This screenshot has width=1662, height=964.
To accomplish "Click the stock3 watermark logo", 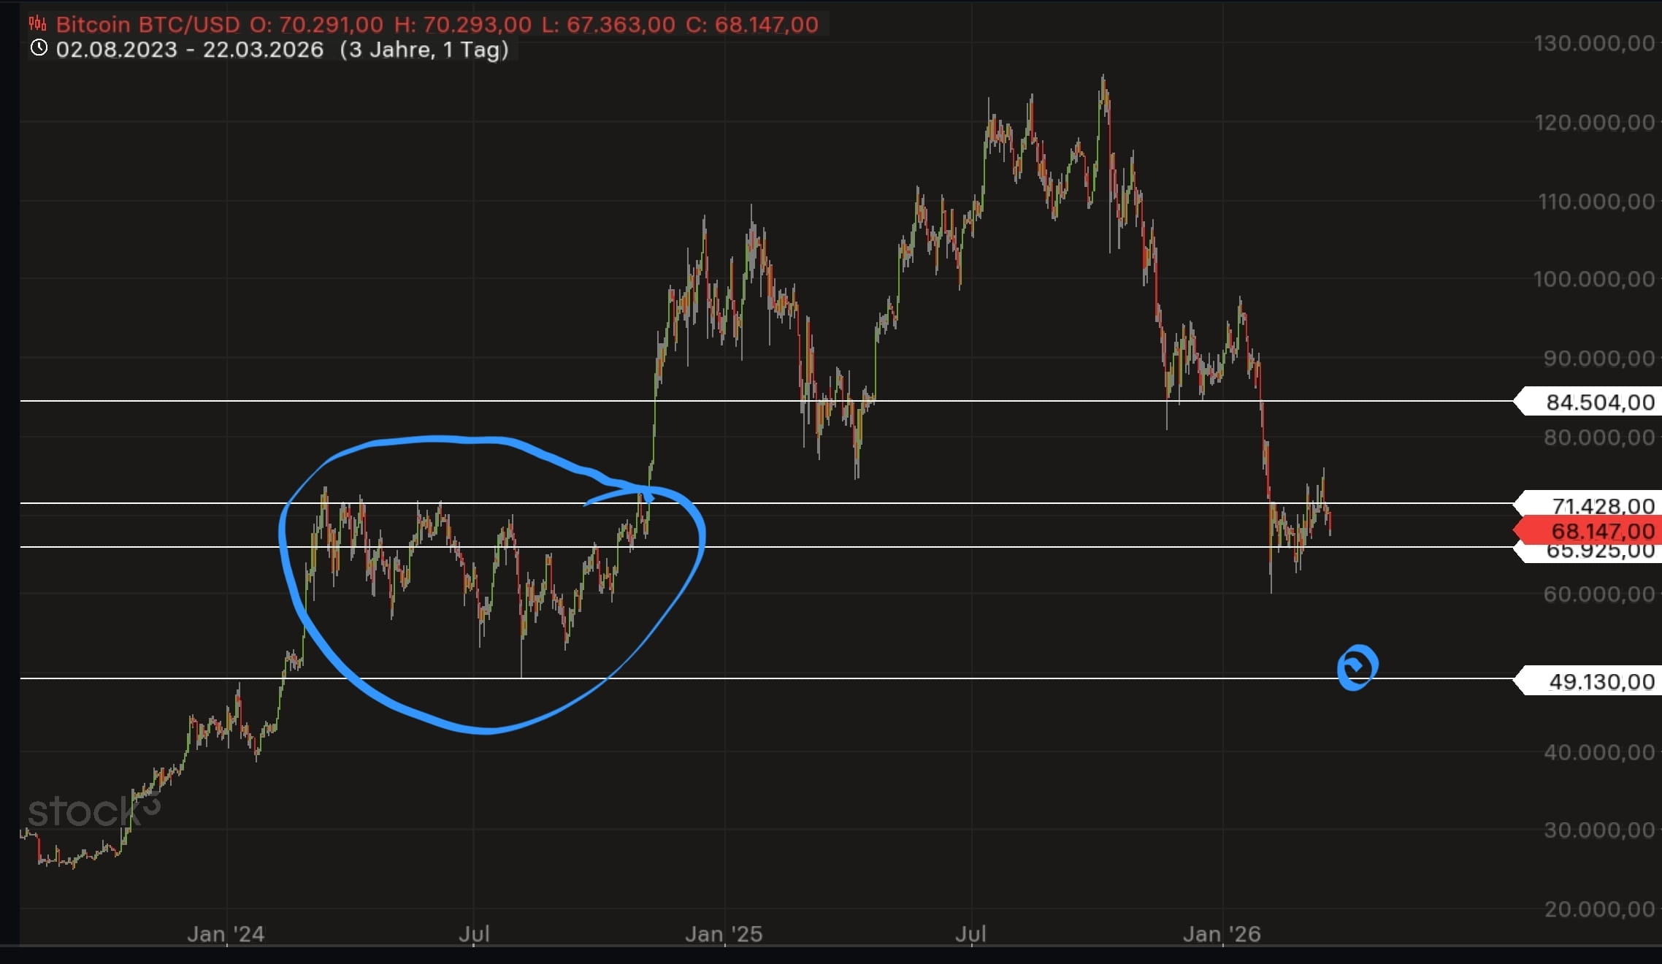I will click(x=93, y=811).
